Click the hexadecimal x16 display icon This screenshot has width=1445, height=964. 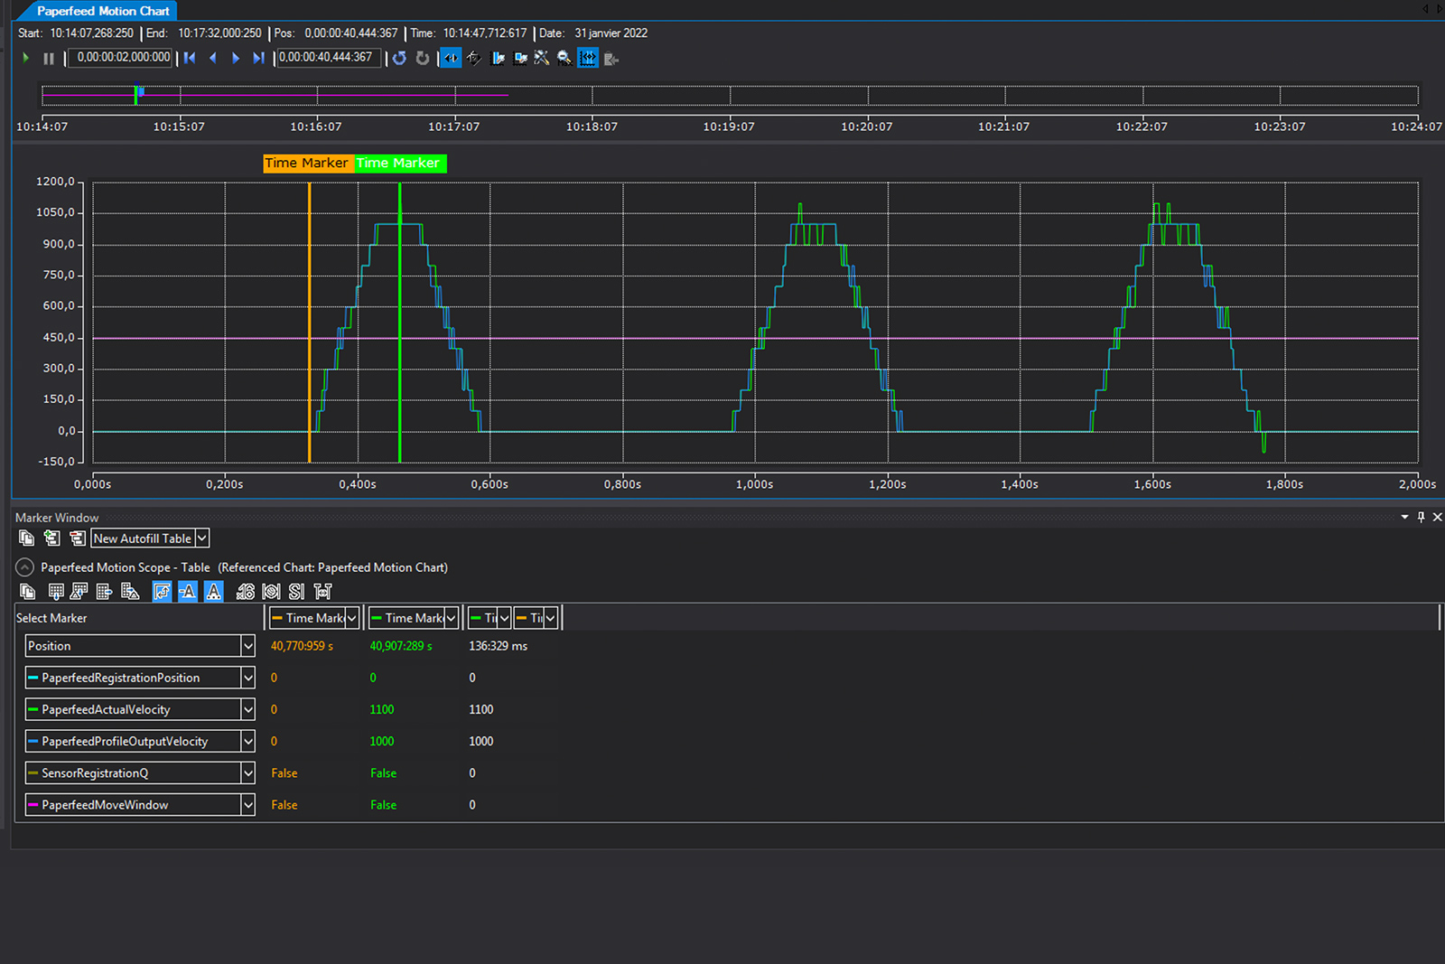[245, 592]
